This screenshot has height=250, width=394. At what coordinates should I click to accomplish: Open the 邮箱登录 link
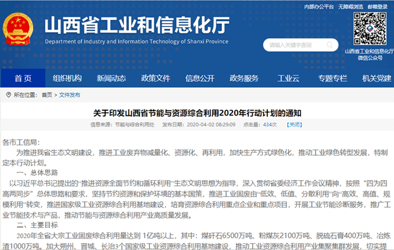378,7
